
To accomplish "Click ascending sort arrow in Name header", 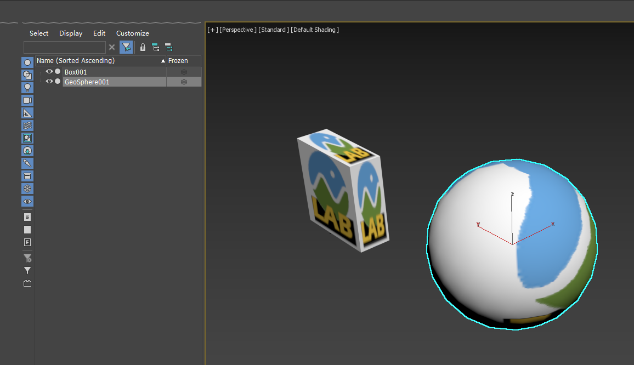I will 163,61.
